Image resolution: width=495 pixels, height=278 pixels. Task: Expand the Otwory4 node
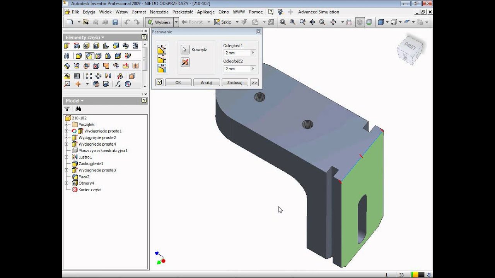tap(67, 183)
